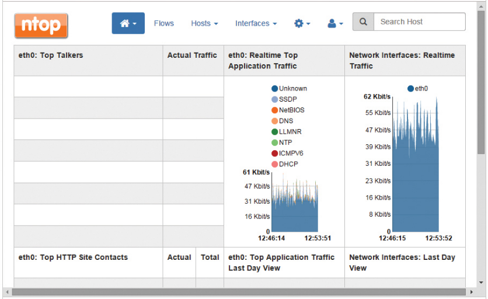Open the settings gear menu
Image resolution: width=488 pixels, height=299 pixels.
click(x=302, y=23)
